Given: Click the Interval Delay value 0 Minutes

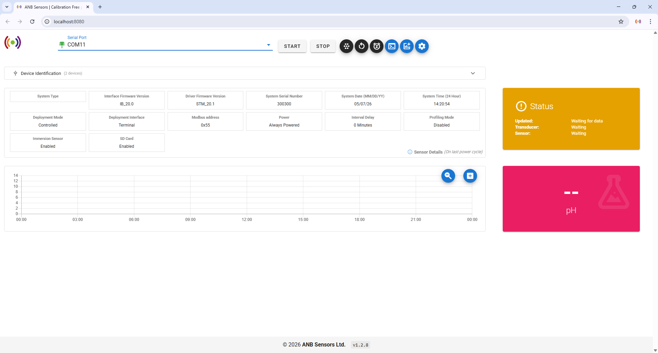Looking at the screenshot, I should [x=363, y=125].
